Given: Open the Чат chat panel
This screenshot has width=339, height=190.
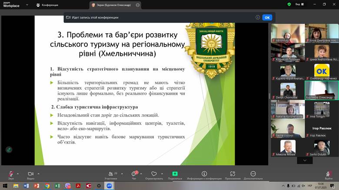Looking at the screenshot, I should pyautogui.click(x=135, y=174).
